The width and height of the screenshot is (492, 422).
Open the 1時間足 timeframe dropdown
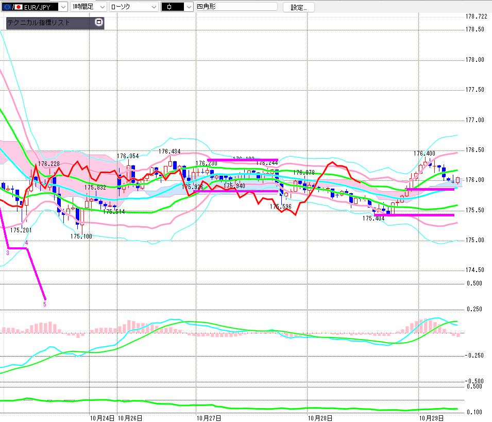coord(89,7)
